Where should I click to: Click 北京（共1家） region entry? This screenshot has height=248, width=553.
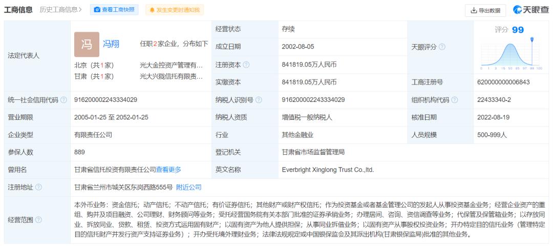94,65
